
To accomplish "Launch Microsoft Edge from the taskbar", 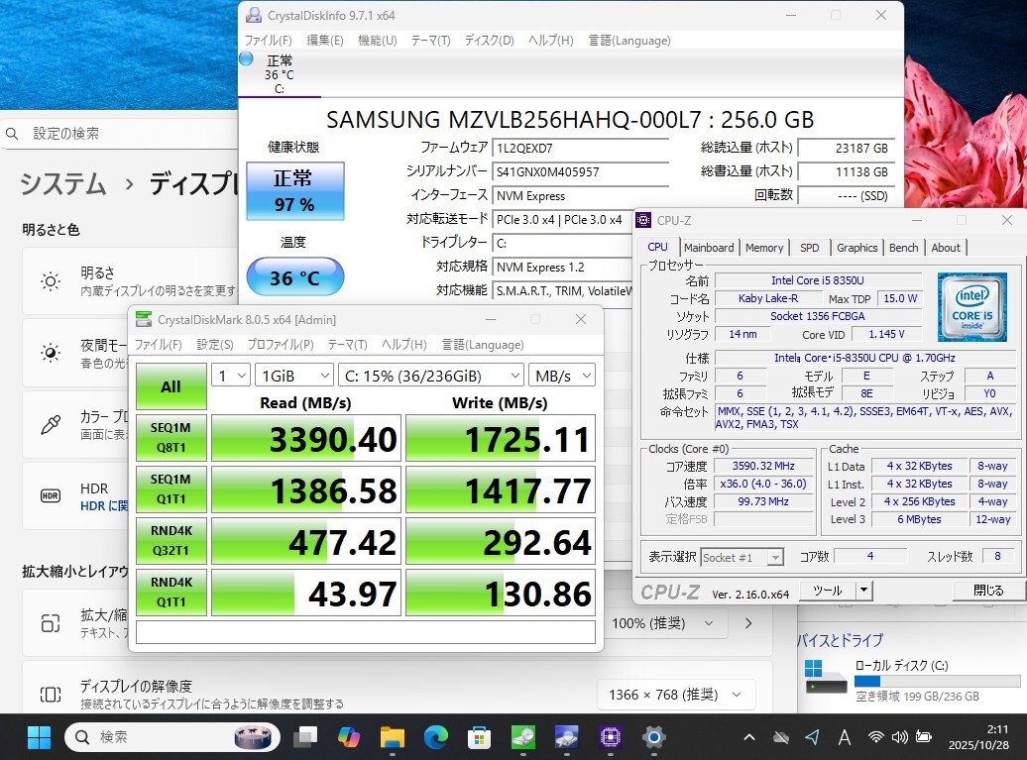I will pos(436,737).
